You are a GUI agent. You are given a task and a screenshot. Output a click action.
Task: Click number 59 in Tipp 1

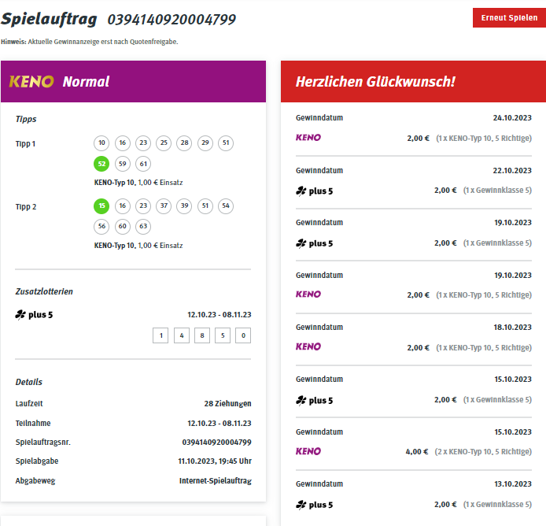123,164
